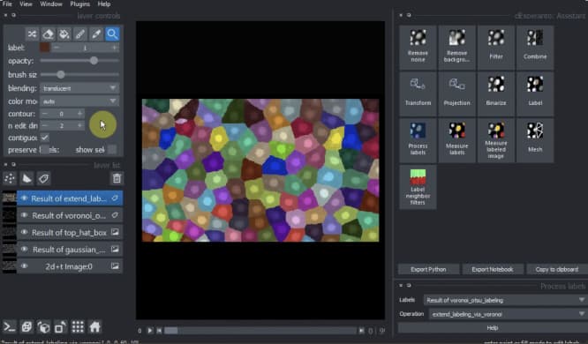Open the Process labels operation
588x344 pixels.
[418, 140]
